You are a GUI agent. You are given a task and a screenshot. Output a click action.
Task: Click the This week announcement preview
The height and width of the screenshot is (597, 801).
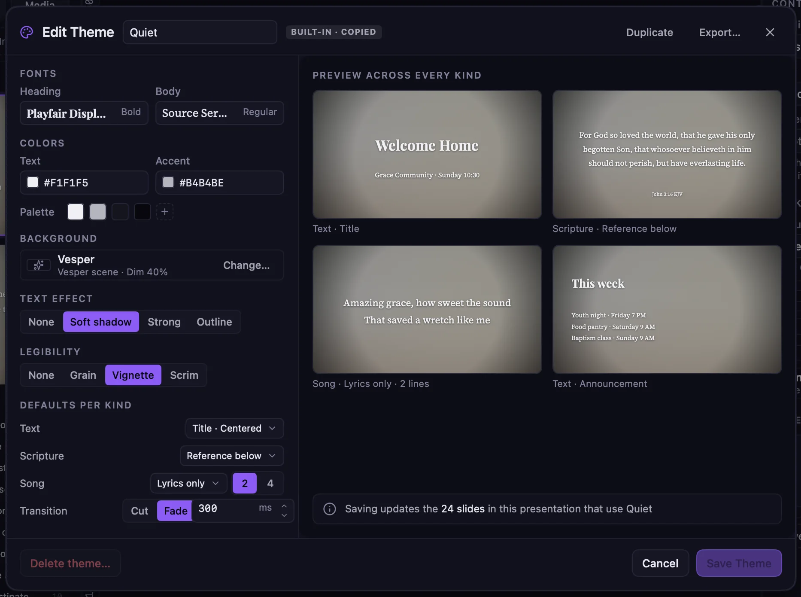click(x=667, y=309)
